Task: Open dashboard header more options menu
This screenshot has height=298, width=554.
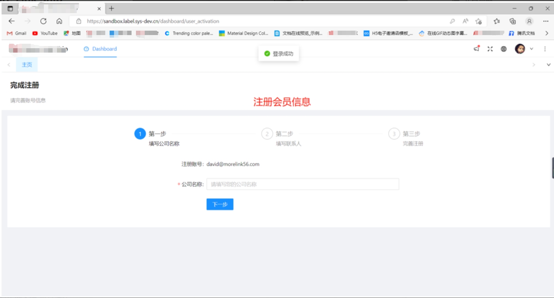Action: (x=545, y=49)
